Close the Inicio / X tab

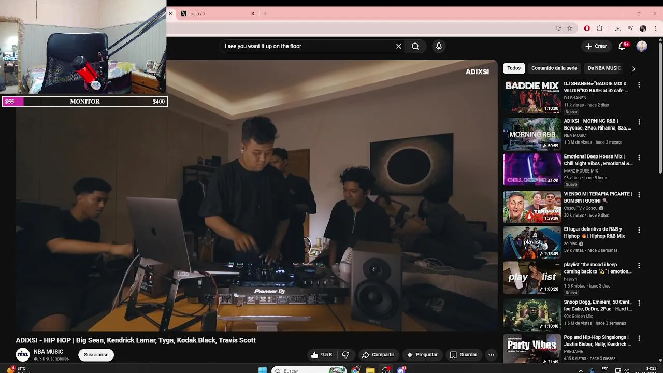tap(253, 13)
